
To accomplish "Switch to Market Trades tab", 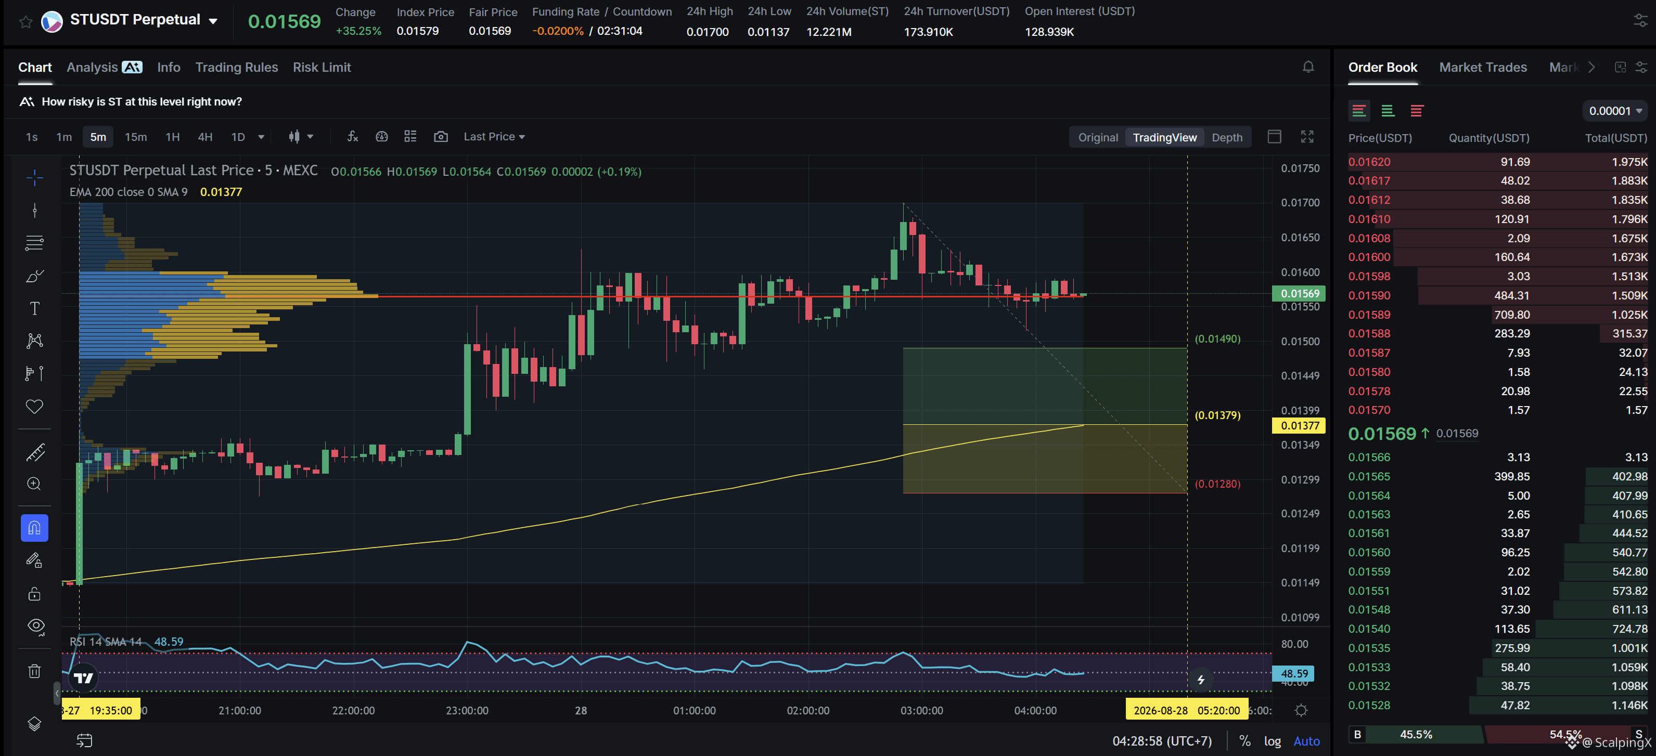I will [x=1482, y=68].
